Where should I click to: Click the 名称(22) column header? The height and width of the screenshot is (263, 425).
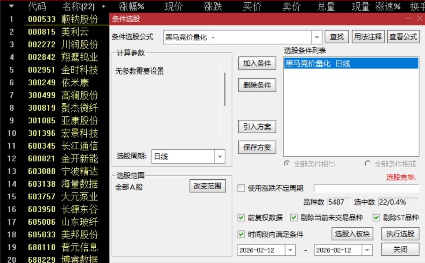tap(79, 6)
